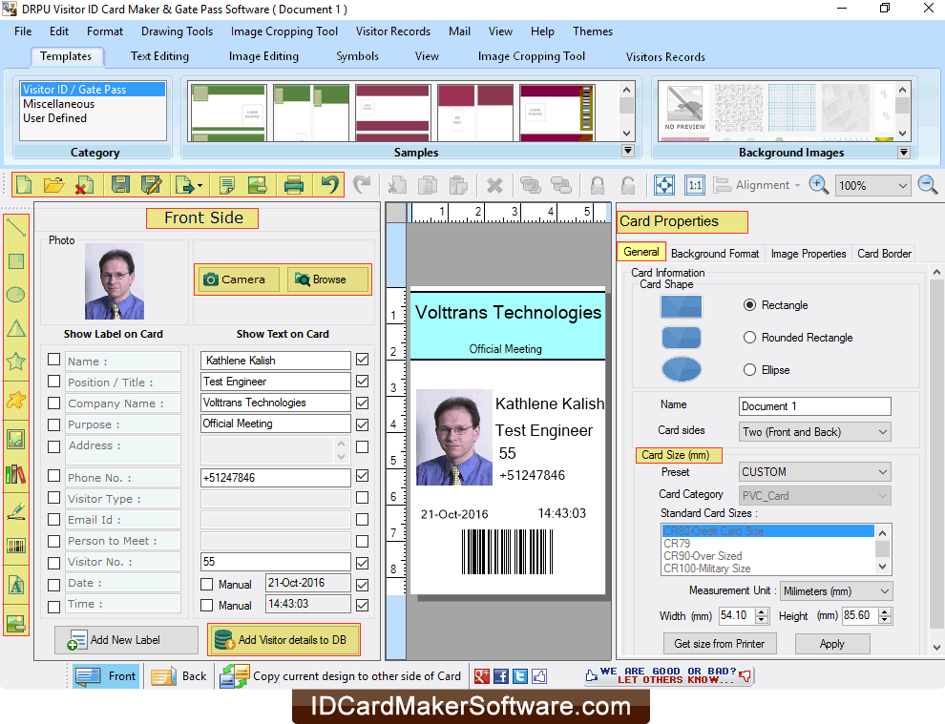This screenshot has width=945, height=724.
Task: Click the Camera button
Action: 238,279
